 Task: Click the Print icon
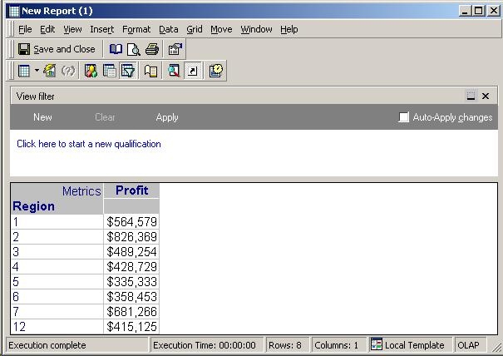point(152,49)
